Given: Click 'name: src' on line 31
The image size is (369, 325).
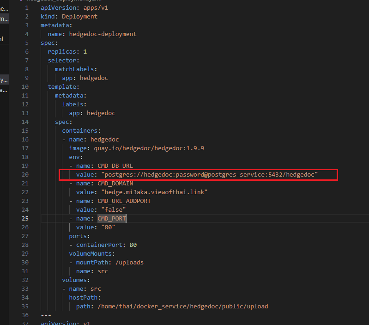Looking at the screenshot, I should pos(92,271).
